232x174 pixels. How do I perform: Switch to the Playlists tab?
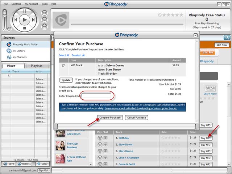[37, 66]
